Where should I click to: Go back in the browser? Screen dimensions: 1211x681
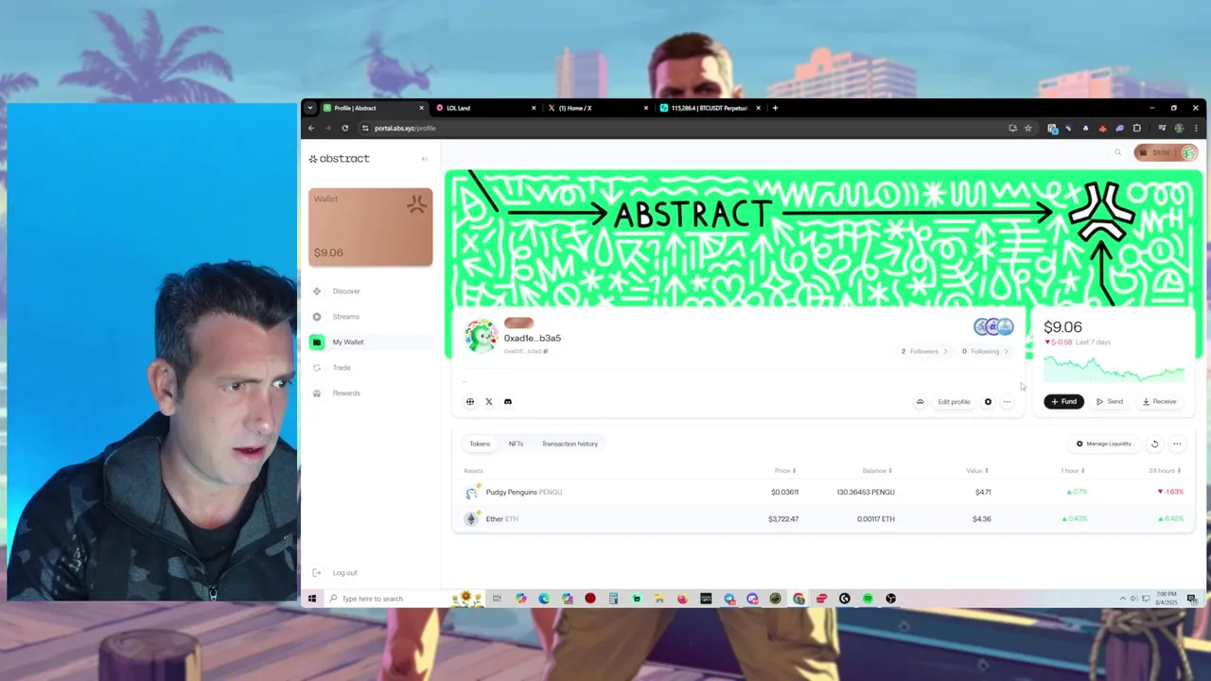coord(311,129)
